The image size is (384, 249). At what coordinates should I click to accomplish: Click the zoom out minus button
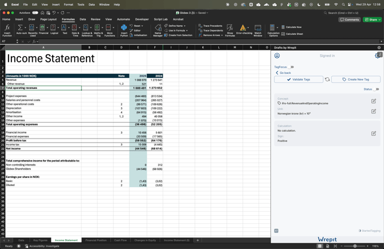coord(342,246)
